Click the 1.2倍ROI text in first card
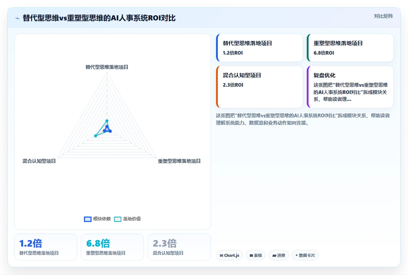 coord(233,53)
